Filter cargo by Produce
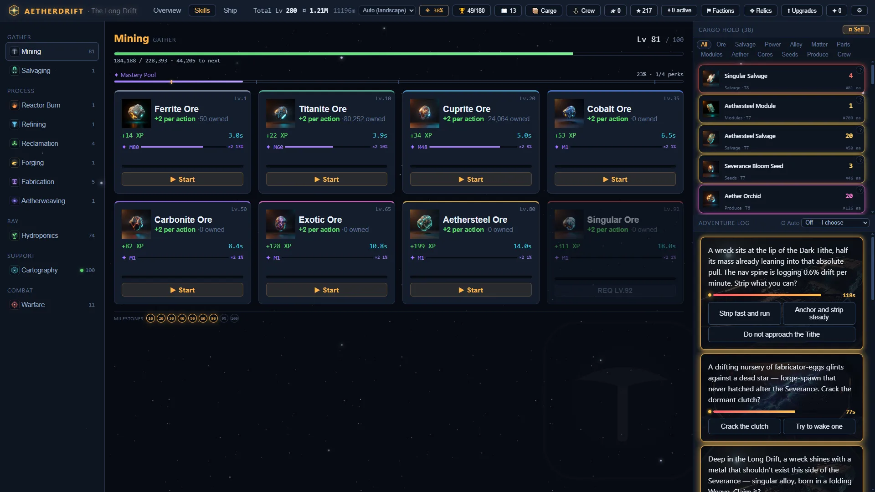Screen dimensions: 875x492 tap(818, 54)
